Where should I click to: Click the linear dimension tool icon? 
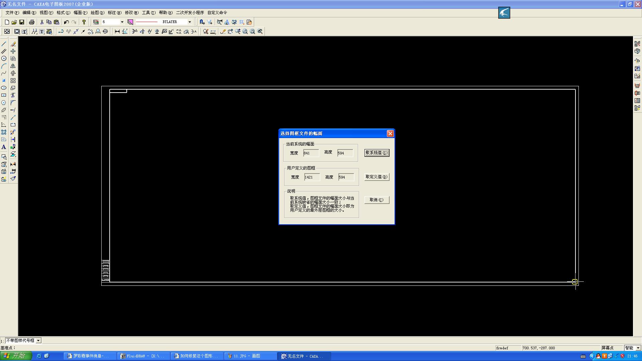pyautogui.click(x=117, y=31)
